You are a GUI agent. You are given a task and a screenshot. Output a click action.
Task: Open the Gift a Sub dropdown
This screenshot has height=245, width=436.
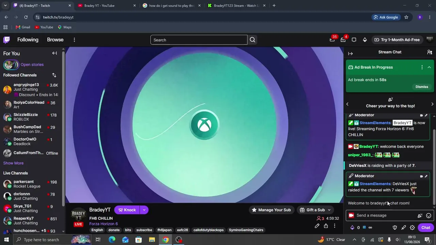[x=315, y=210]
